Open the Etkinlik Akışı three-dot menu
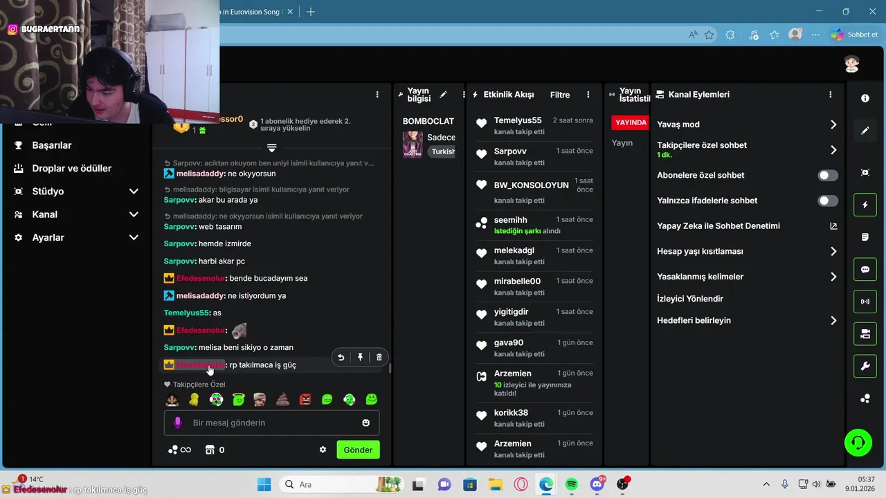The width and height of the screenshot is (886, 498). pos(588,95)
